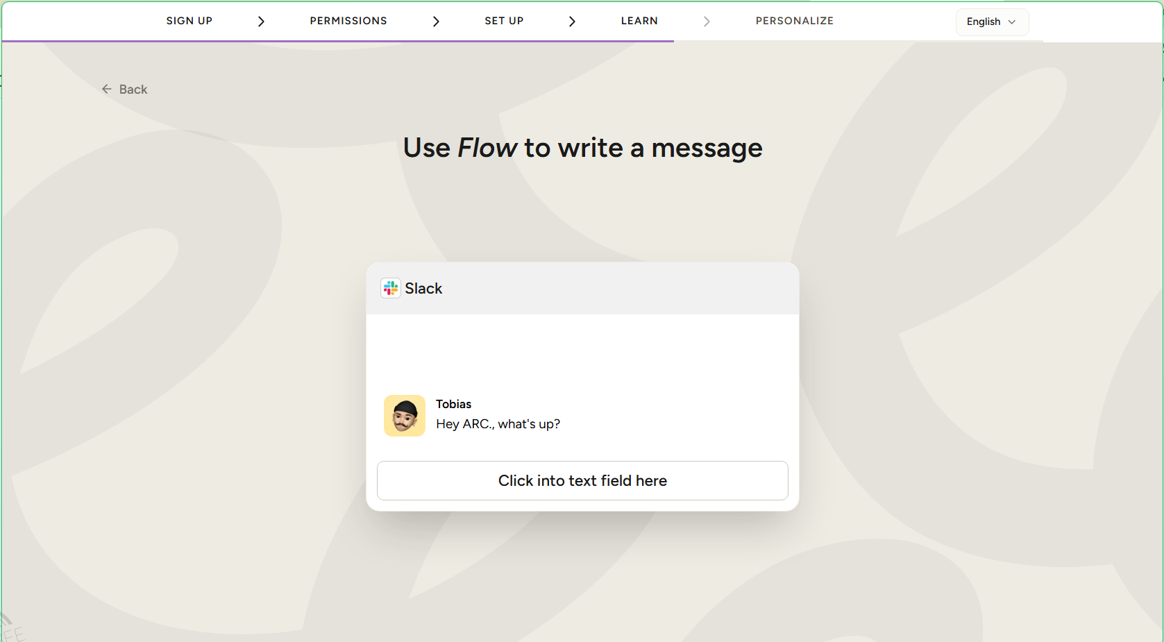Click the chevron after SET UP
1164x642 pixels.
572,22
